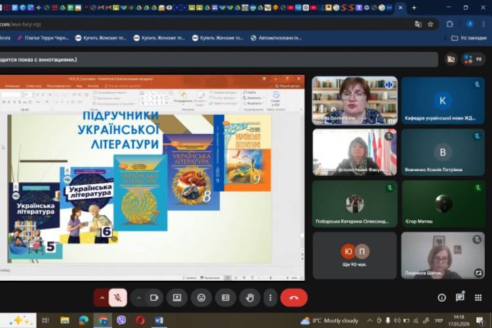This screenshot has width=492, height=328.
Task: Open more options three-dot menu
Action: coord(270,297)
